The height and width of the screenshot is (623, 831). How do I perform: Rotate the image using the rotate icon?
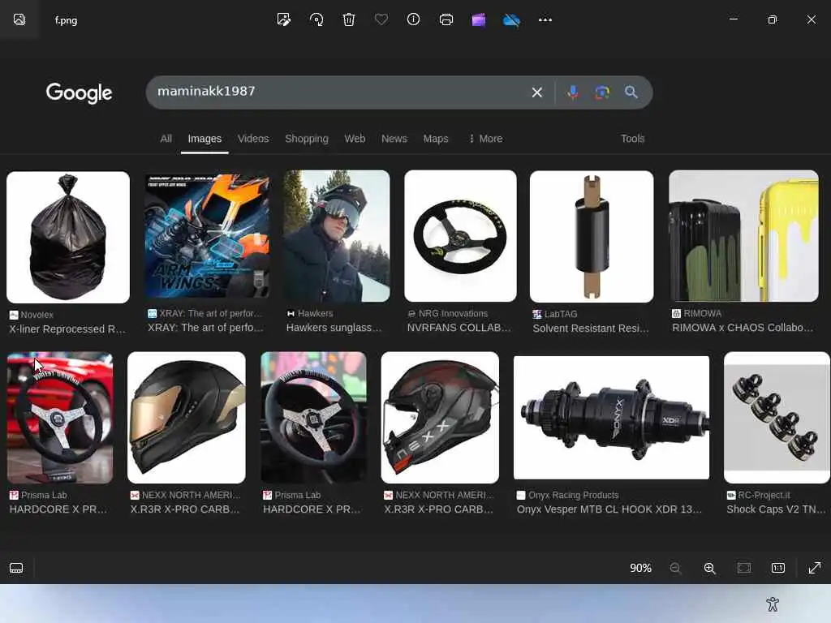(x=316, y=19)
